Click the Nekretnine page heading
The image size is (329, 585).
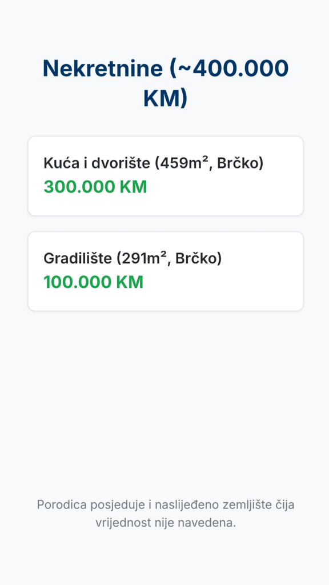click(x=165, y=83)
